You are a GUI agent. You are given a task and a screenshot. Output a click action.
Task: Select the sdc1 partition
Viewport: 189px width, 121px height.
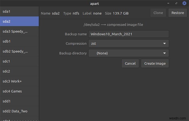tap(19, 61)
